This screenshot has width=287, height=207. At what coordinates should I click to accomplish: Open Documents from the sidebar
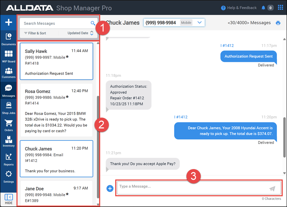9,39
